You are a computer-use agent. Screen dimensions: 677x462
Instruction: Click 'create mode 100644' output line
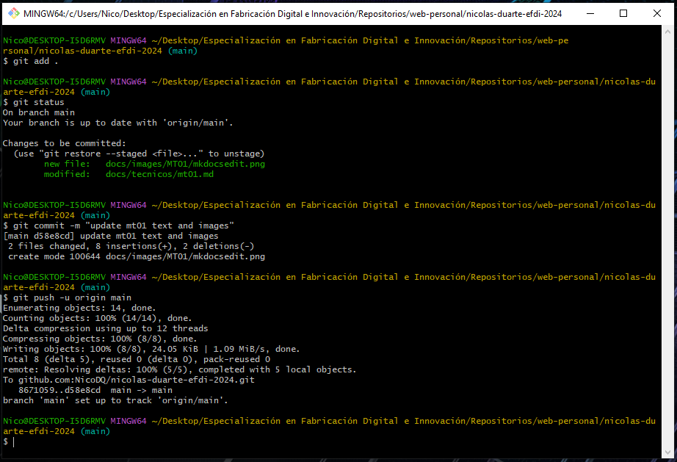point(137,257)
